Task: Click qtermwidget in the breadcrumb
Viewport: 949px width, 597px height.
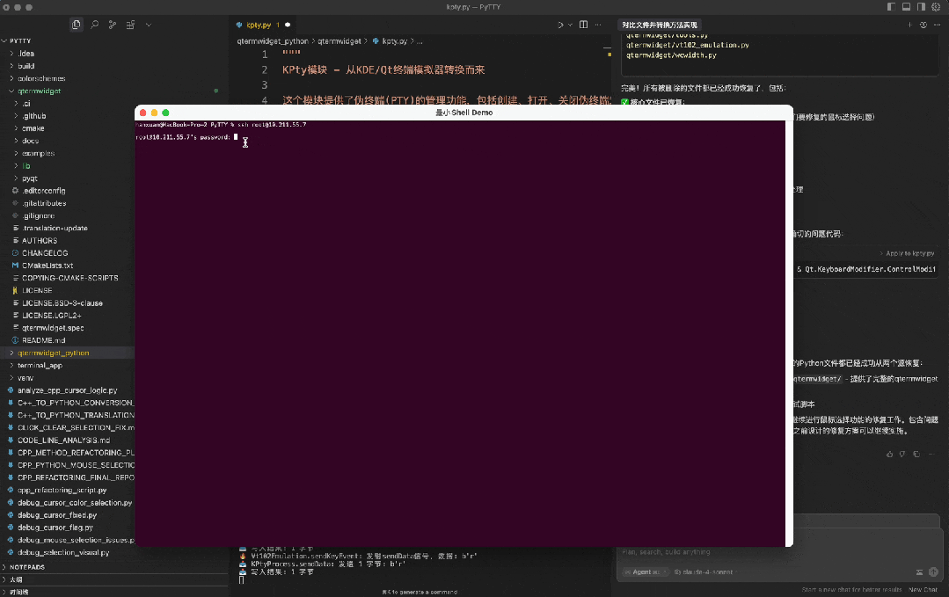Action: click(339, 41)
